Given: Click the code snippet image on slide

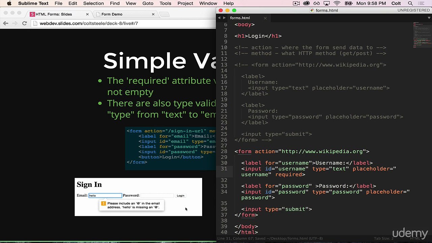Looking at the screenshot, I should (170, 149).
